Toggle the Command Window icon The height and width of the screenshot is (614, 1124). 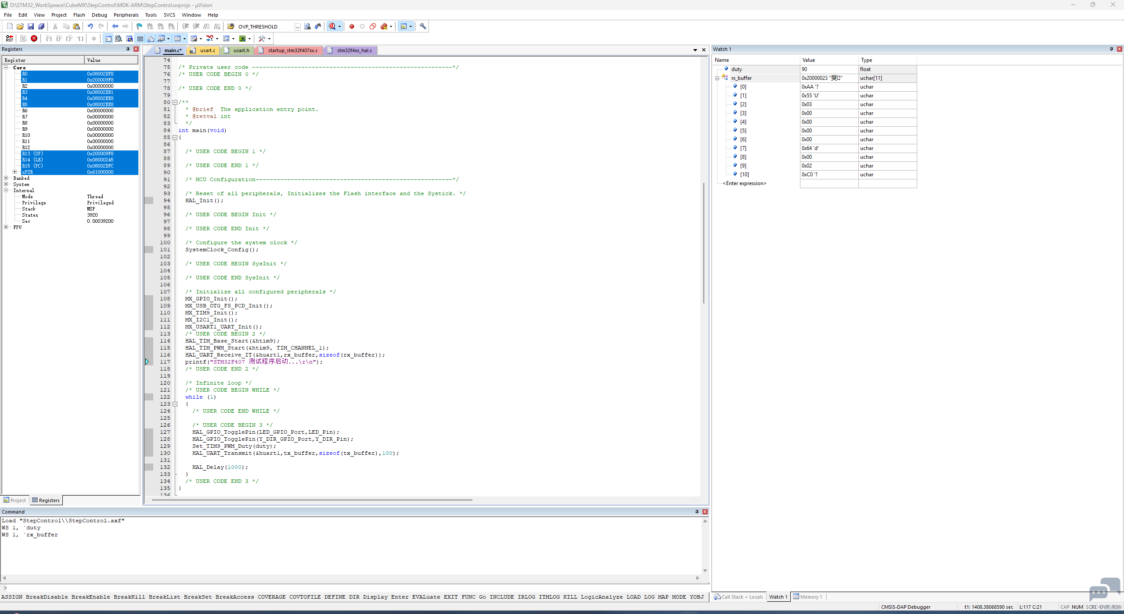108,39
